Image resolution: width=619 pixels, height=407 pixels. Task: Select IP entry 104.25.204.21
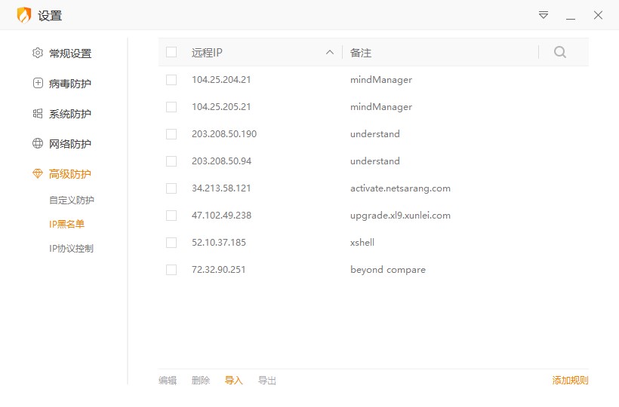(x=221, y=80)
